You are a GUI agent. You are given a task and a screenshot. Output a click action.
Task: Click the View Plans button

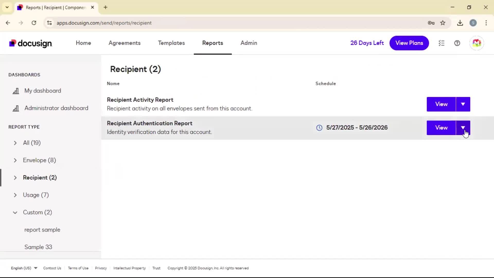[409, 43]
